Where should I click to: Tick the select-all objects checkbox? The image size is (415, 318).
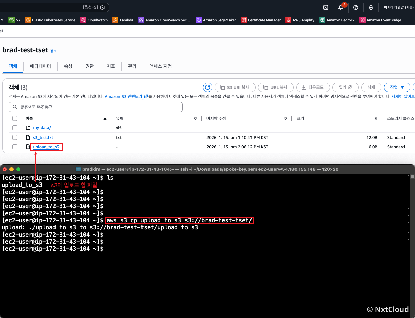click(15, 118)
